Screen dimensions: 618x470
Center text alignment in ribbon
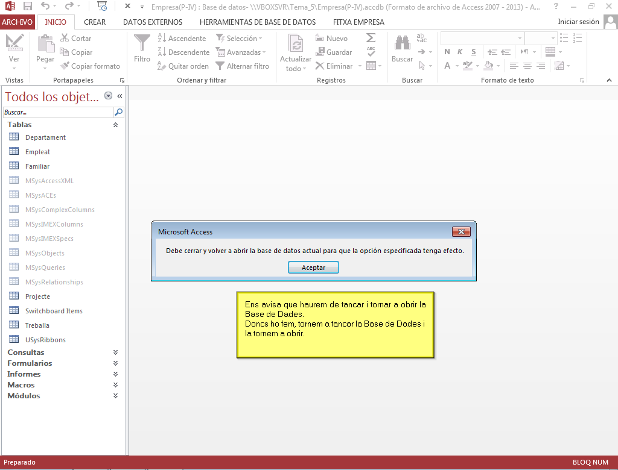click(x=527, y=65)
